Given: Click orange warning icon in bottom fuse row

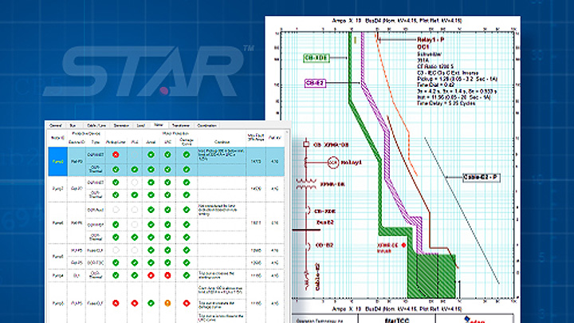Looking at the screenshot, I should [167, 303].
